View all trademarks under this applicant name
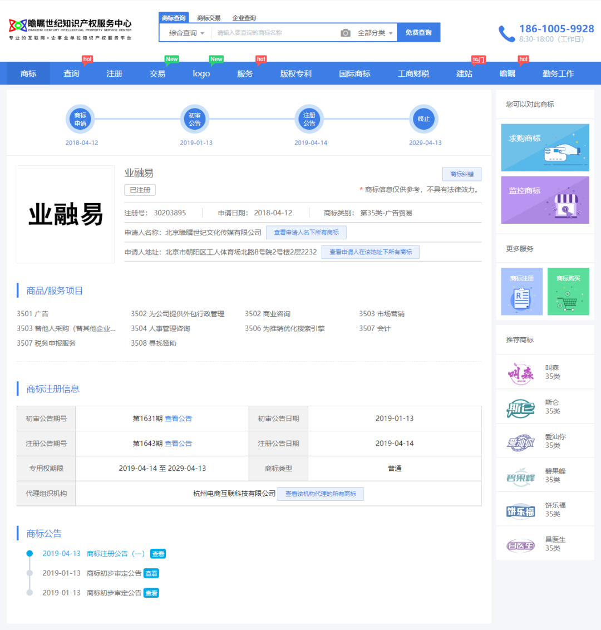The width and height of the screenshot is (601, 630). (x=306, y=232)
